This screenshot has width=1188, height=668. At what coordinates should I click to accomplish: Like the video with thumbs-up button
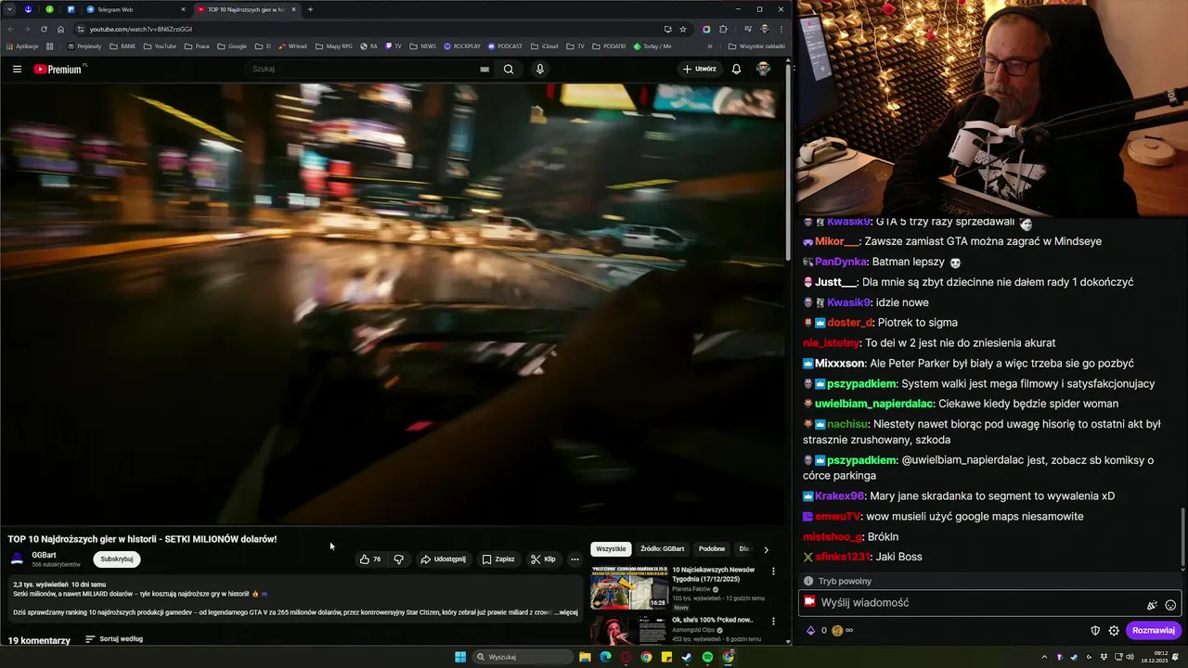point(370,559)
